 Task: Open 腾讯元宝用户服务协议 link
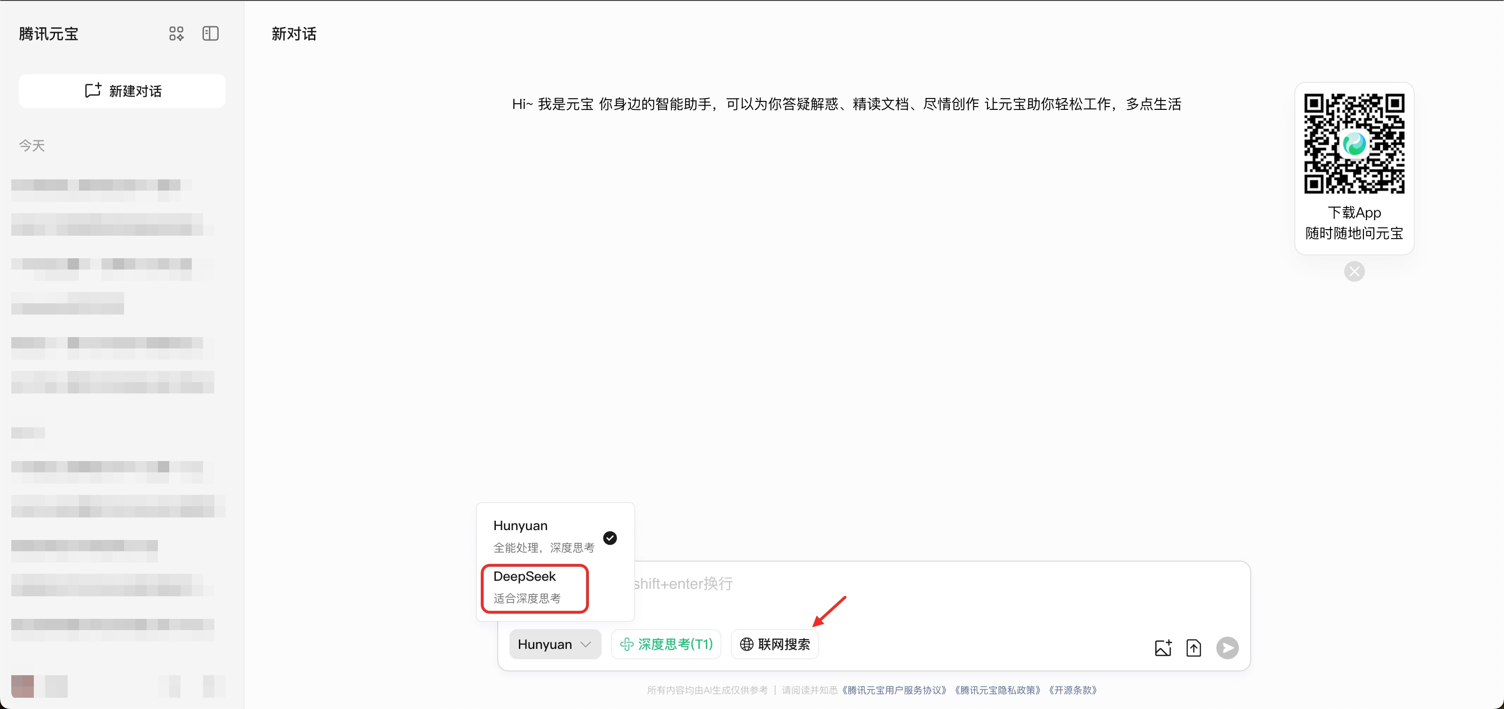click(894, 690)
